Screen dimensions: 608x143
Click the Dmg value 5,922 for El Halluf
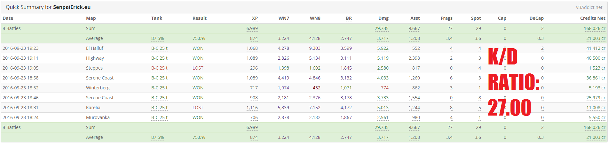tap(383, 48)
